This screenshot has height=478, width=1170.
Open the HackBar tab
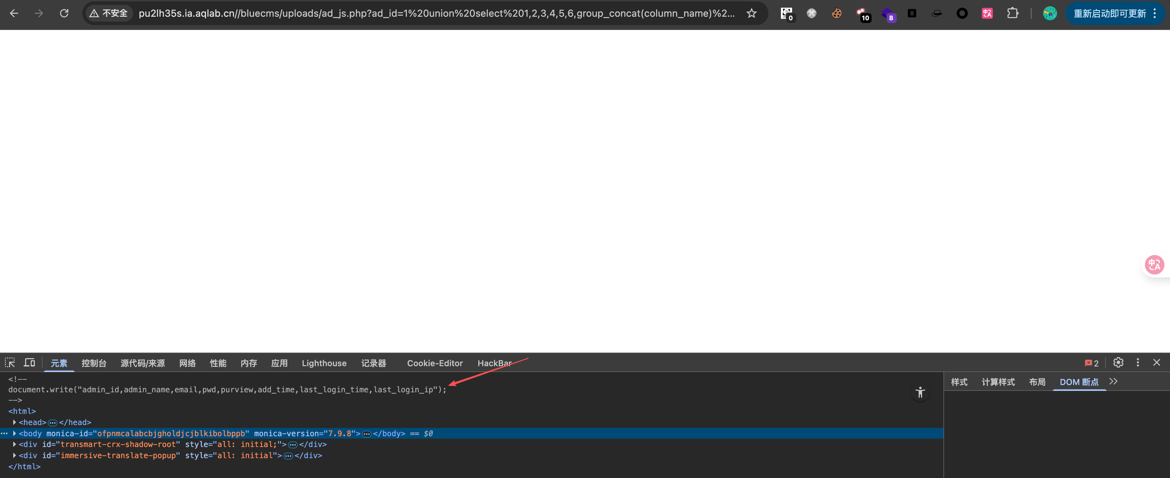click(494, 363)
